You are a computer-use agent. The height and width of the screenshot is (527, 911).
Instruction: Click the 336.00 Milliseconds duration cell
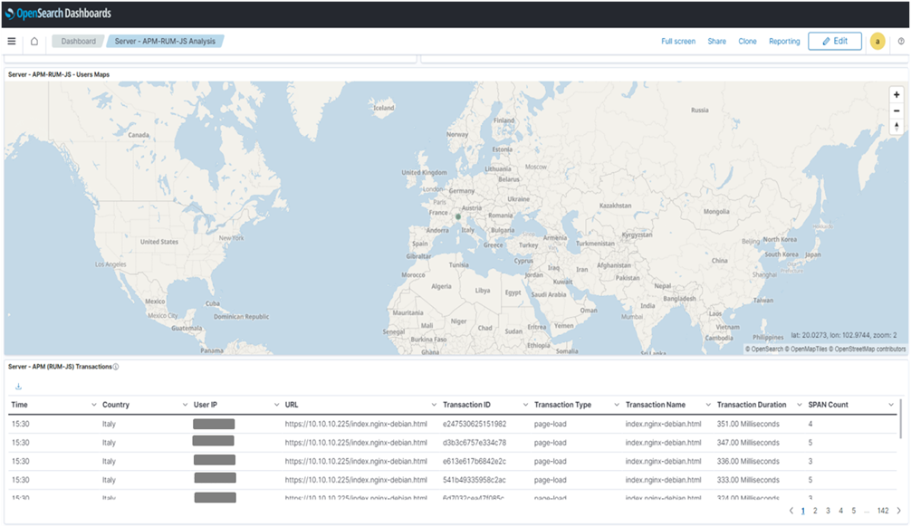pos(748,461)
